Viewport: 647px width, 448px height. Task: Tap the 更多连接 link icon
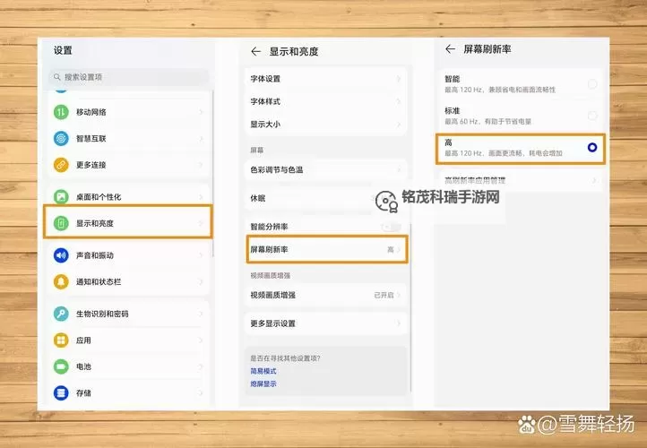(61, 165)
